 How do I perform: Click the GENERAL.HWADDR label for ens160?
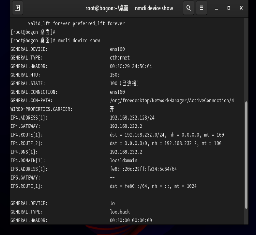pos(29,66)
